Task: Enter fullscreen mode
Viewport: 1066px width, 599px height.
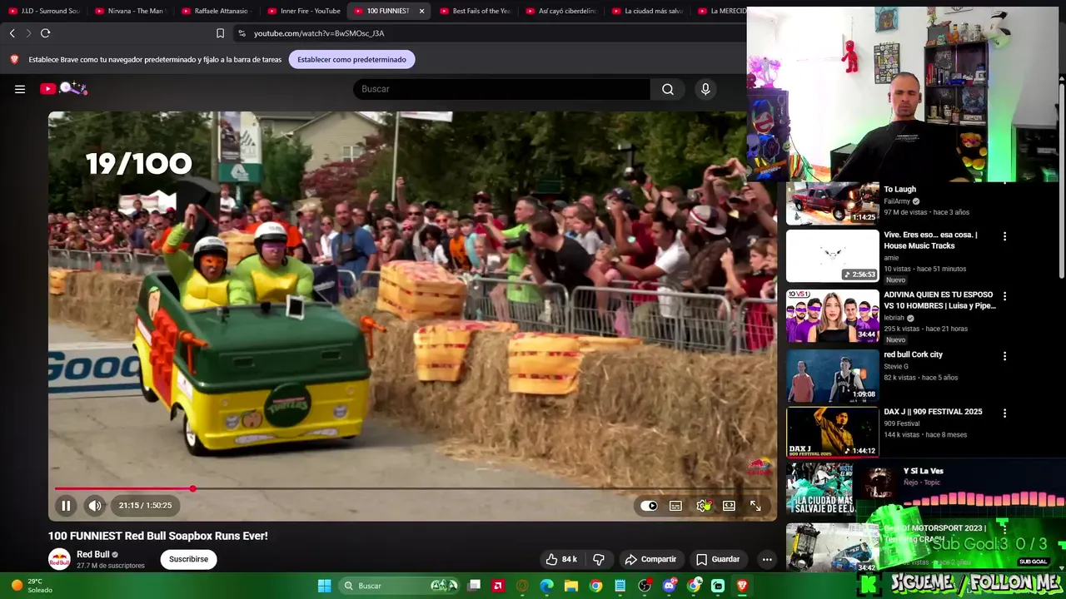Action: [755, 506]
